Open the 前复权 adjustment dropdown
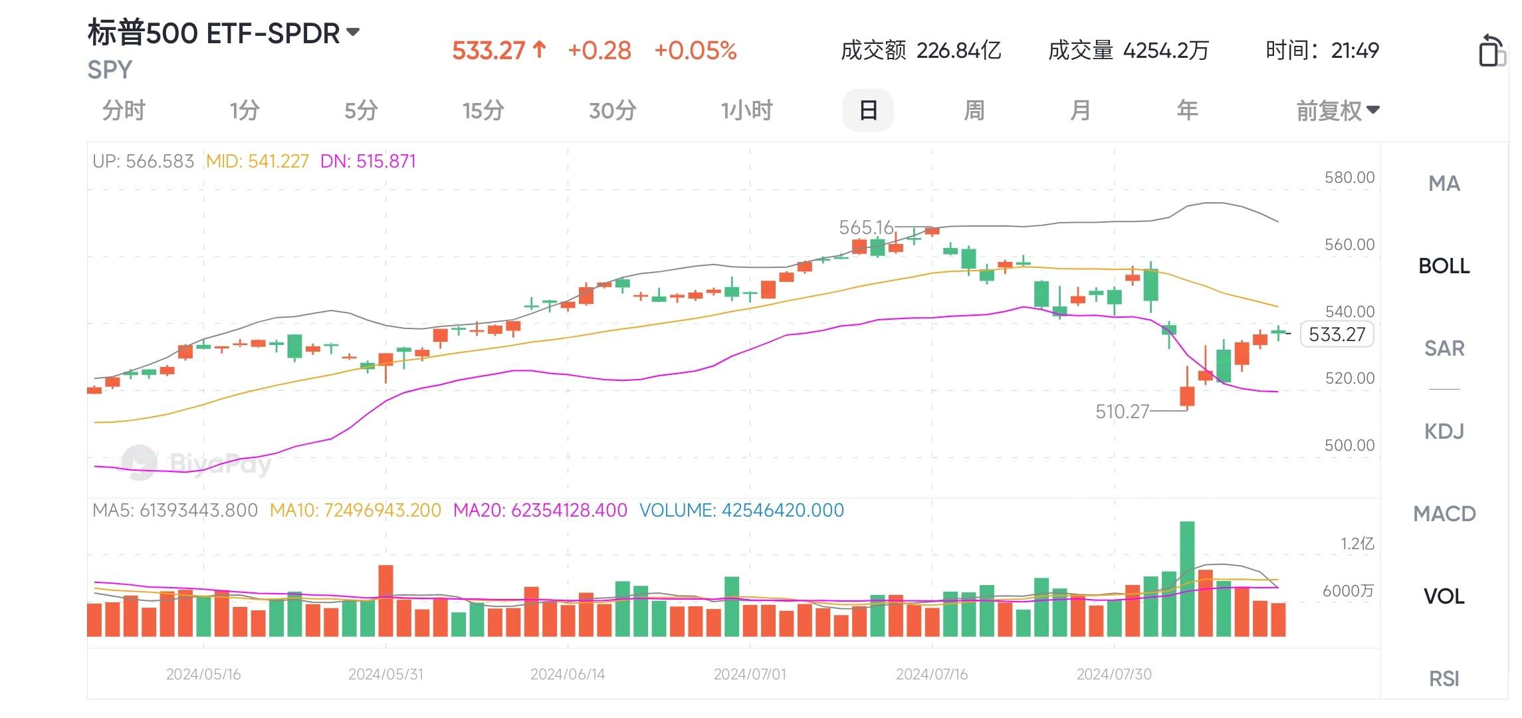The width and height of the screenshot is (1522, 718). [x=1338, y=110]
